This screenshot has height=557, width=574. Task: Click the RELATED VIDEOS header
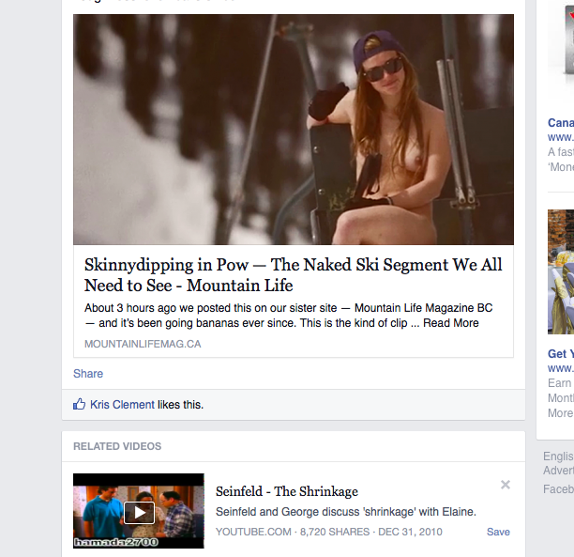click(x=117, y=446)
